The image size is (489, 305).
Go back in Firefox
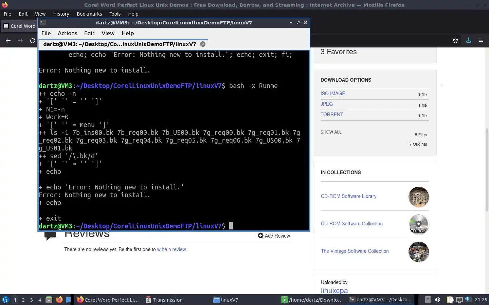[8, 40]
